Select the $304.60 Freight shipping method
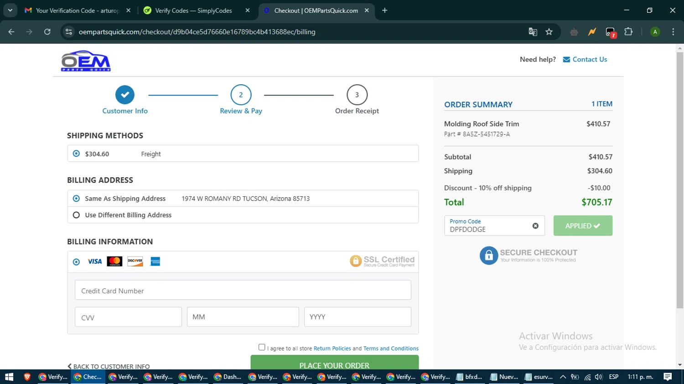684x384 pixels. click(76, 154)
